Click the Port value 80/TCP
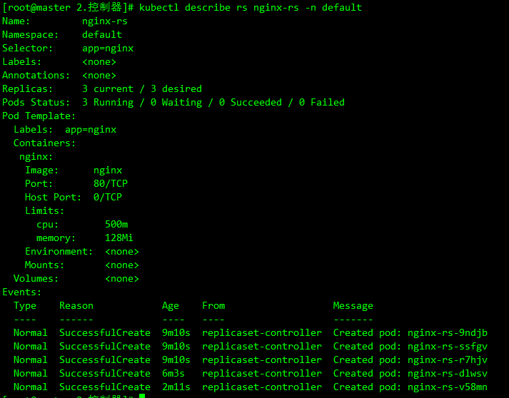This screenshot has width=509, height=398. tap(111, 183)
